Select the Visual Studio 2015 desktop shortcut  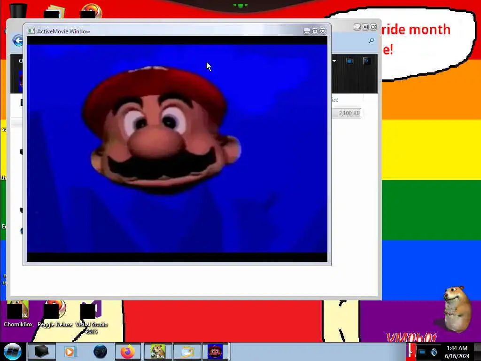[92, 318]
